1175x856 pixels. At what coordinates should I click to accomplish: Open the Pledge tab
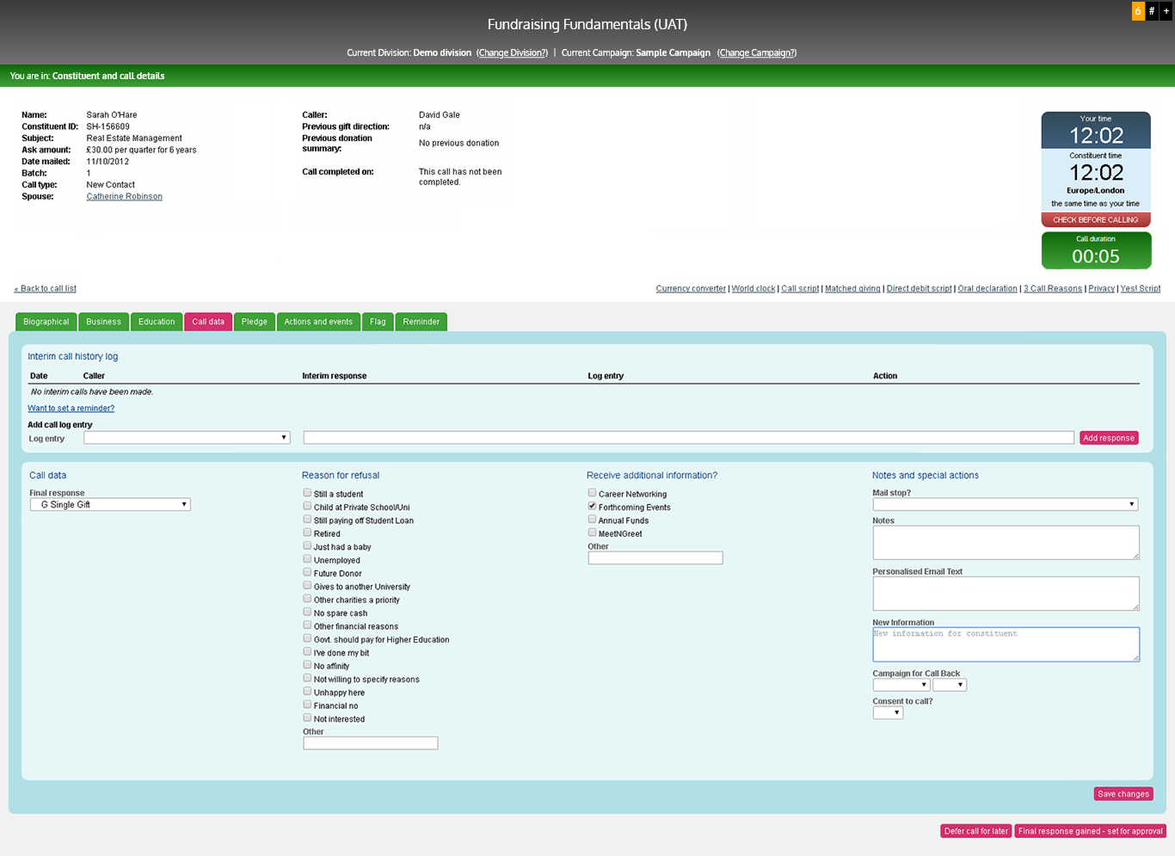[255, 322]
